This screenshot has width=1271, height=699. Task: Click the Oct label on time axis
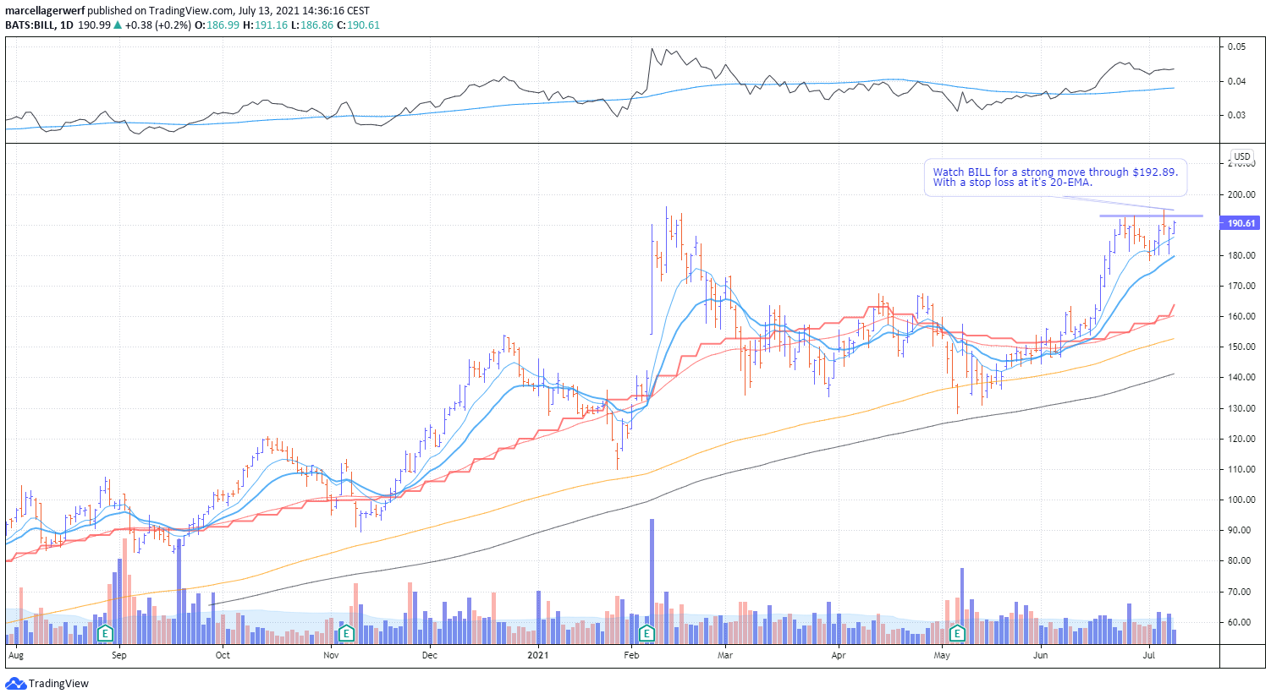click(x=223, y=655)
